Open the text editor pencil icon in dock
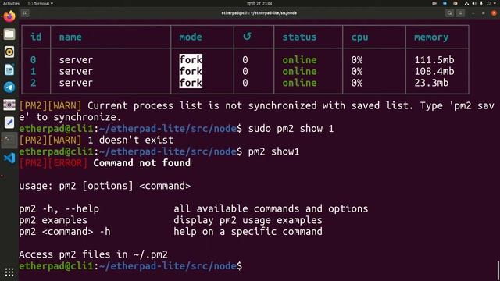The width and height of the screenshot is (500, 281). coord(9,123)
